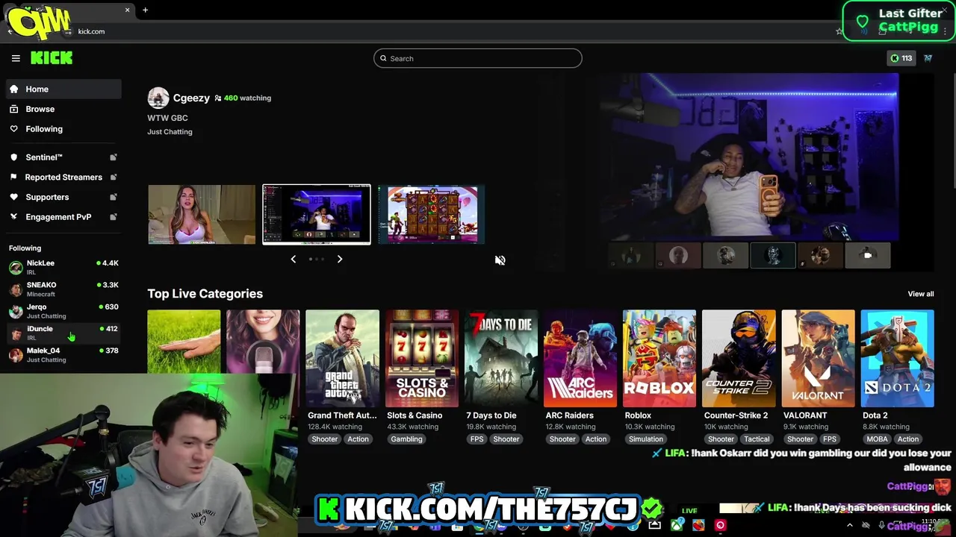Click external-link icon beside Reported Streamers
Screen dimensions: 956x537
pos(114,177)
